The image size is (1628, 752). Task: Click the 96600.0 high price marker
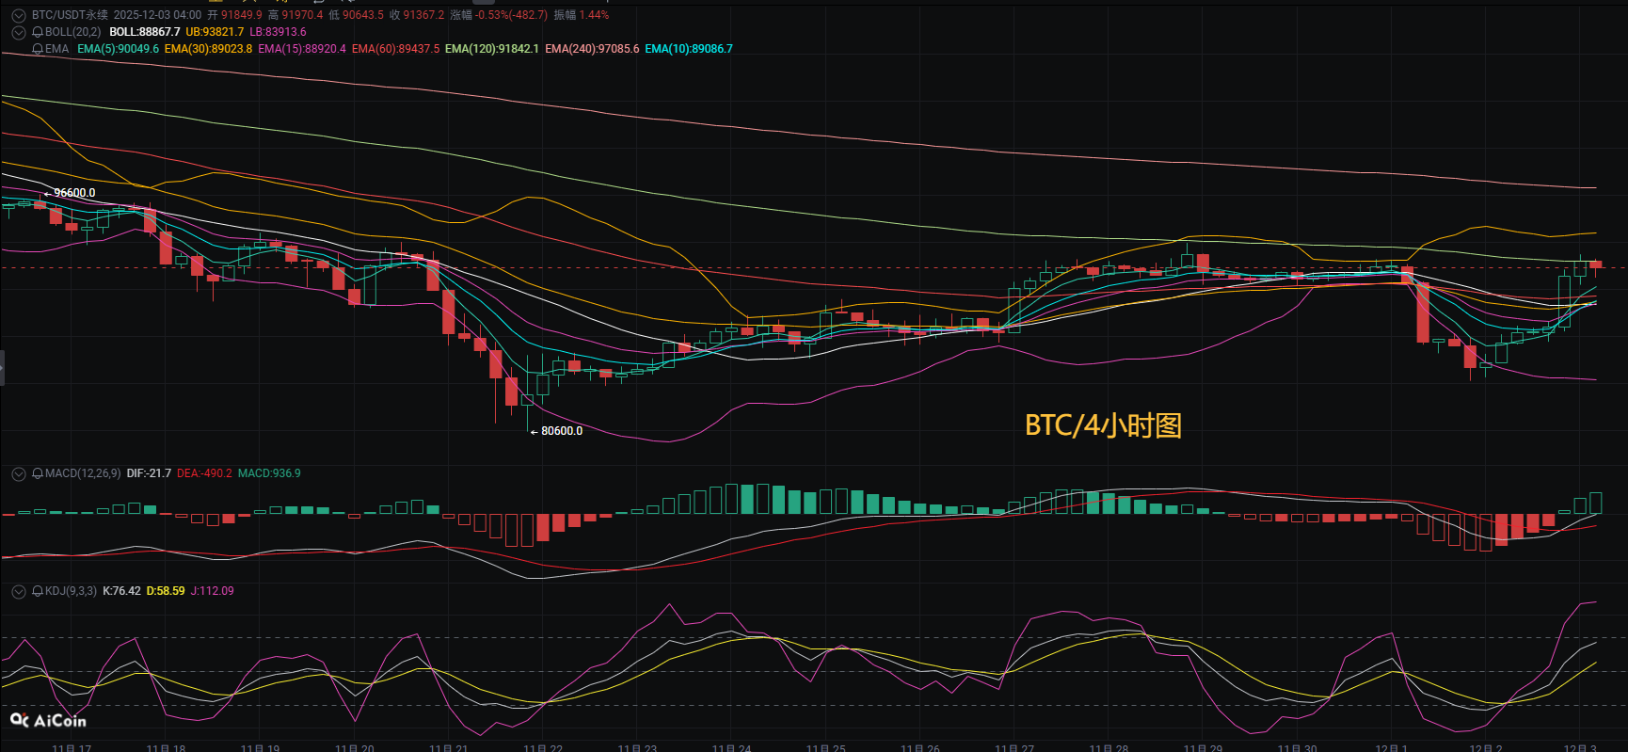point(73,193)
